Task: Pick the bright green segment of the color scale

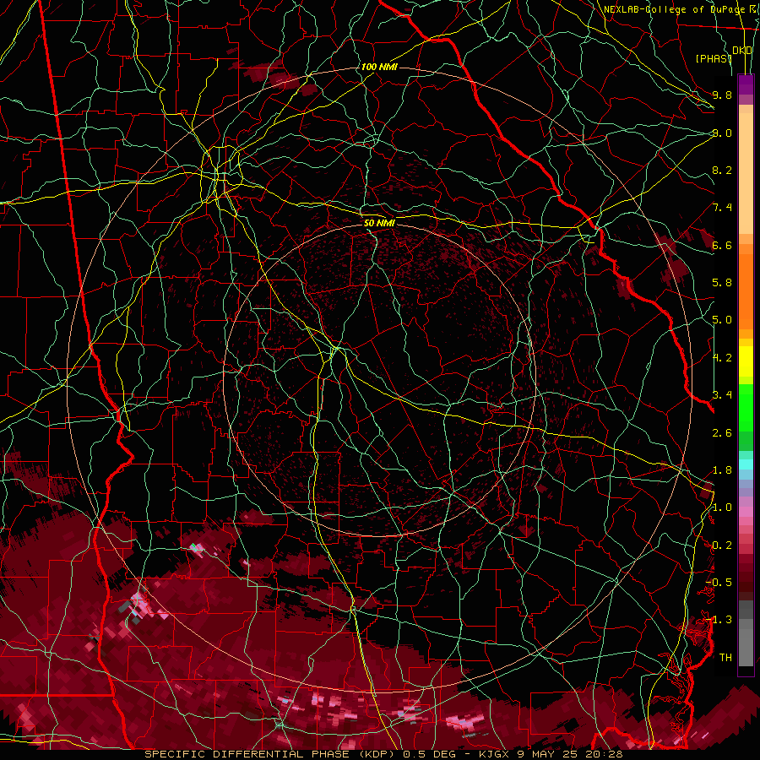Action: point(746,406)
